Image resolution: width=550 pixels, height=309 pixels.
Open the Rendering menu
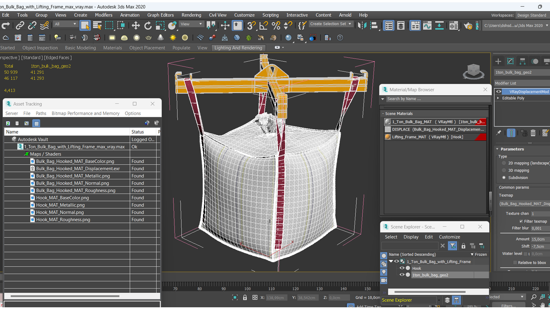click(191, 15)
